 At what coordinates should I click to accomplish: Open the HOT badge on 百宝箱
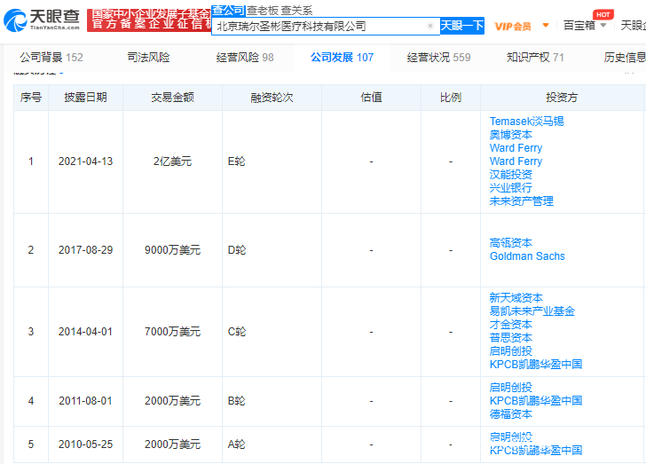[x=603, y=14]
